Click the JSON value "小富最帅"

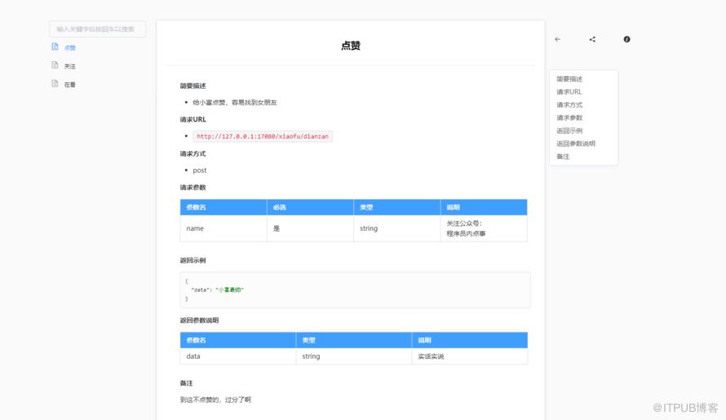pos(230,290)
